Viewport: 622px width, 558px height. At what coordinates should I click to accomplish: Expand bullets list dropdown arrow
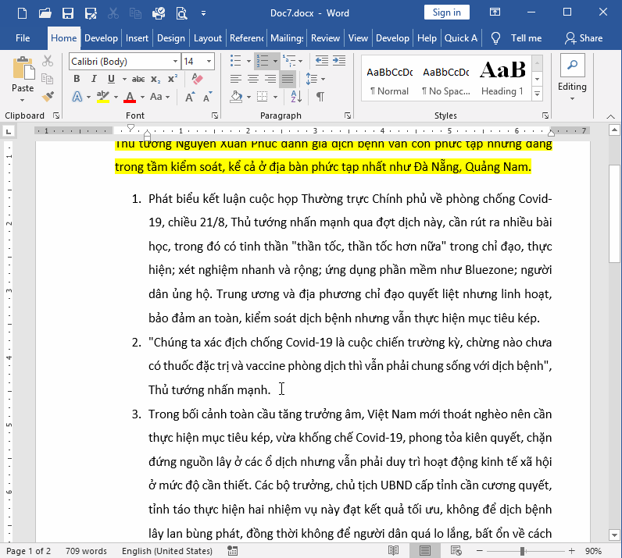click(248, 61)
